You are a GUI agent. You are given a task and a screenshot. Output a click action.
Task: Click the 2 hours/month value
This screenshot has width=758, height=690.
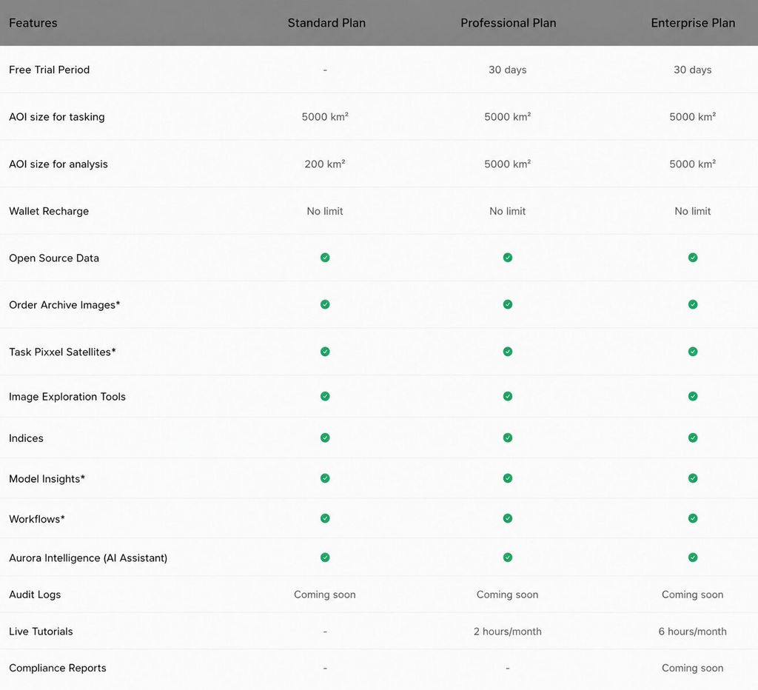[x=508, y=632]
